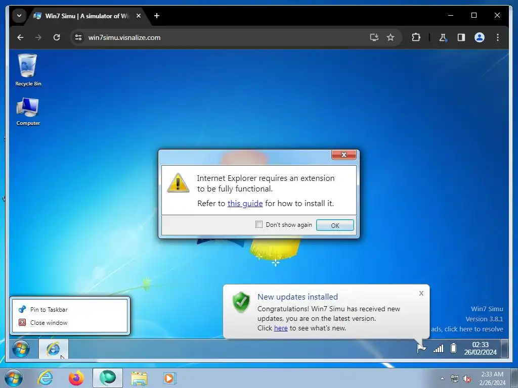Screen dimensions: 518x388
Task: Toggle Chrome side panel
Action: coord(461,37)
